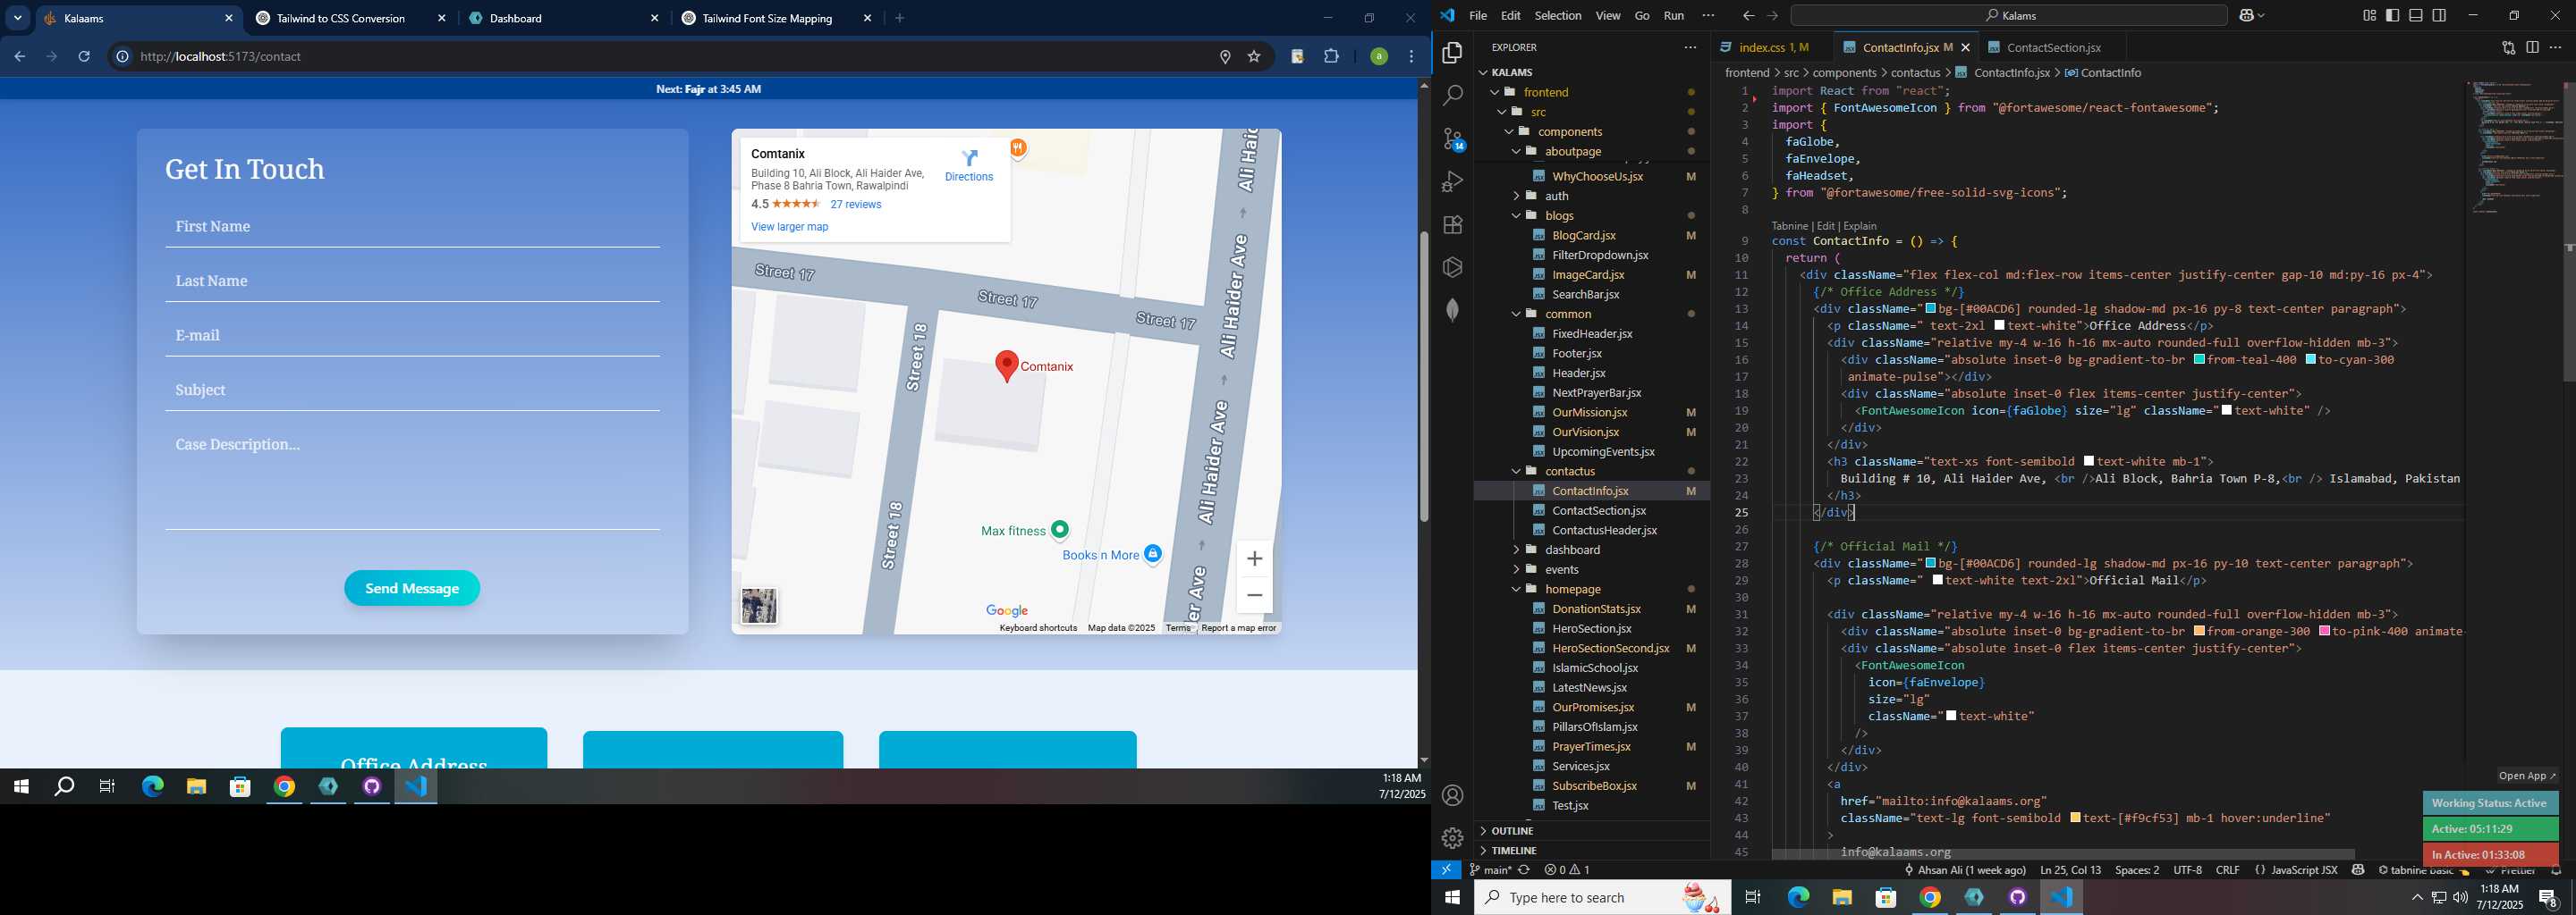Open Source Control view with 14 badge
The width and height of the screenshot is (2576, 915).
pyautogui.click(x=1452, y=139)
